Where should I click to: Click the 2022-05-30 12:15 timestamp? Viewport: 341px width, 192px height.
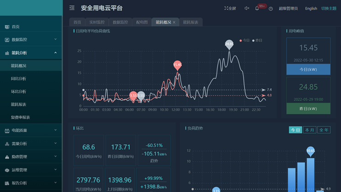tap(308, 60)
